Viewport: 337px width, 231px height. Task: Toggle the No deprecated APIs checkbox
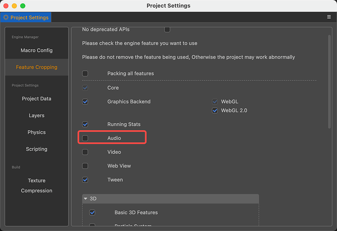(x=167, y=30)
